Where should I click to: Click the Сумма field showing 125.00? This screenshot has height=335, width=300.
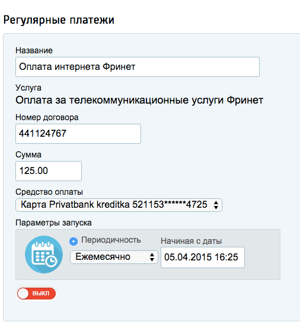(x=49, y=171)
